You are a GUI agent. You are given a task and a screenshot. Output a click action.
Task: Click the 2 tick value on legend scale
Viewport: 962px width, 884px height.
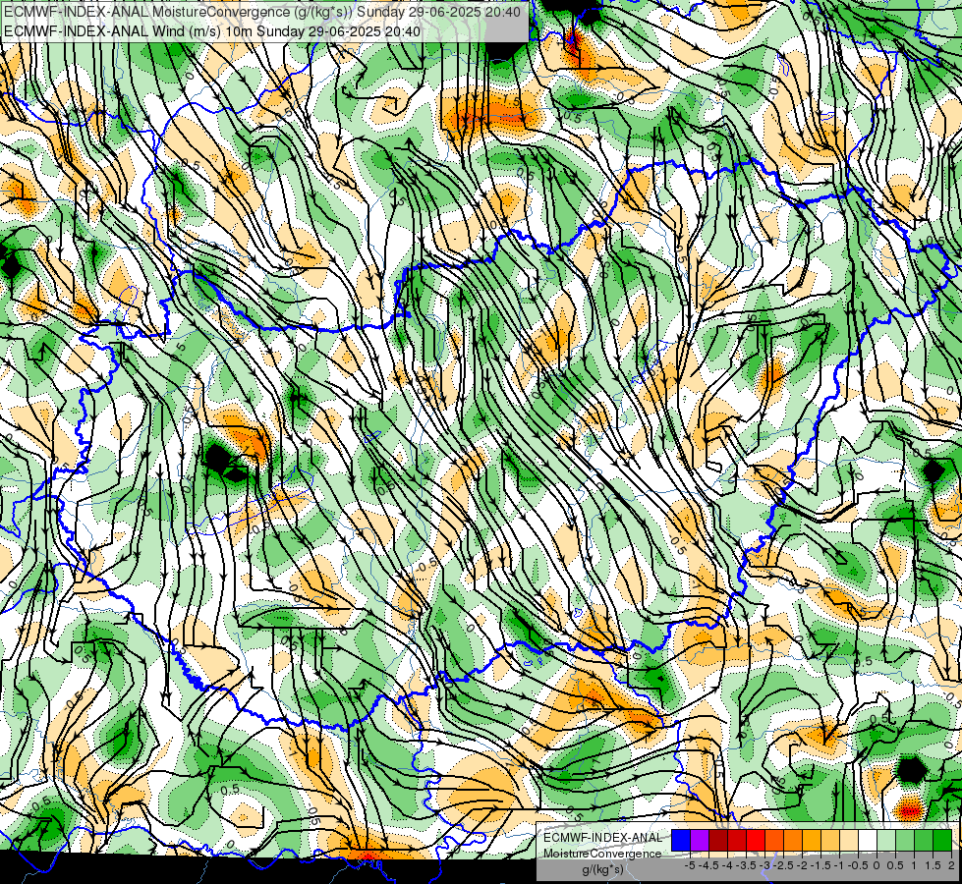tap(951, 865)
